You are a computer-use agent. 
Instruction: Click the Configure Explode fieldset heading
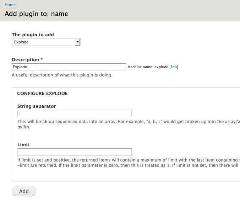[x=42, y=94]
